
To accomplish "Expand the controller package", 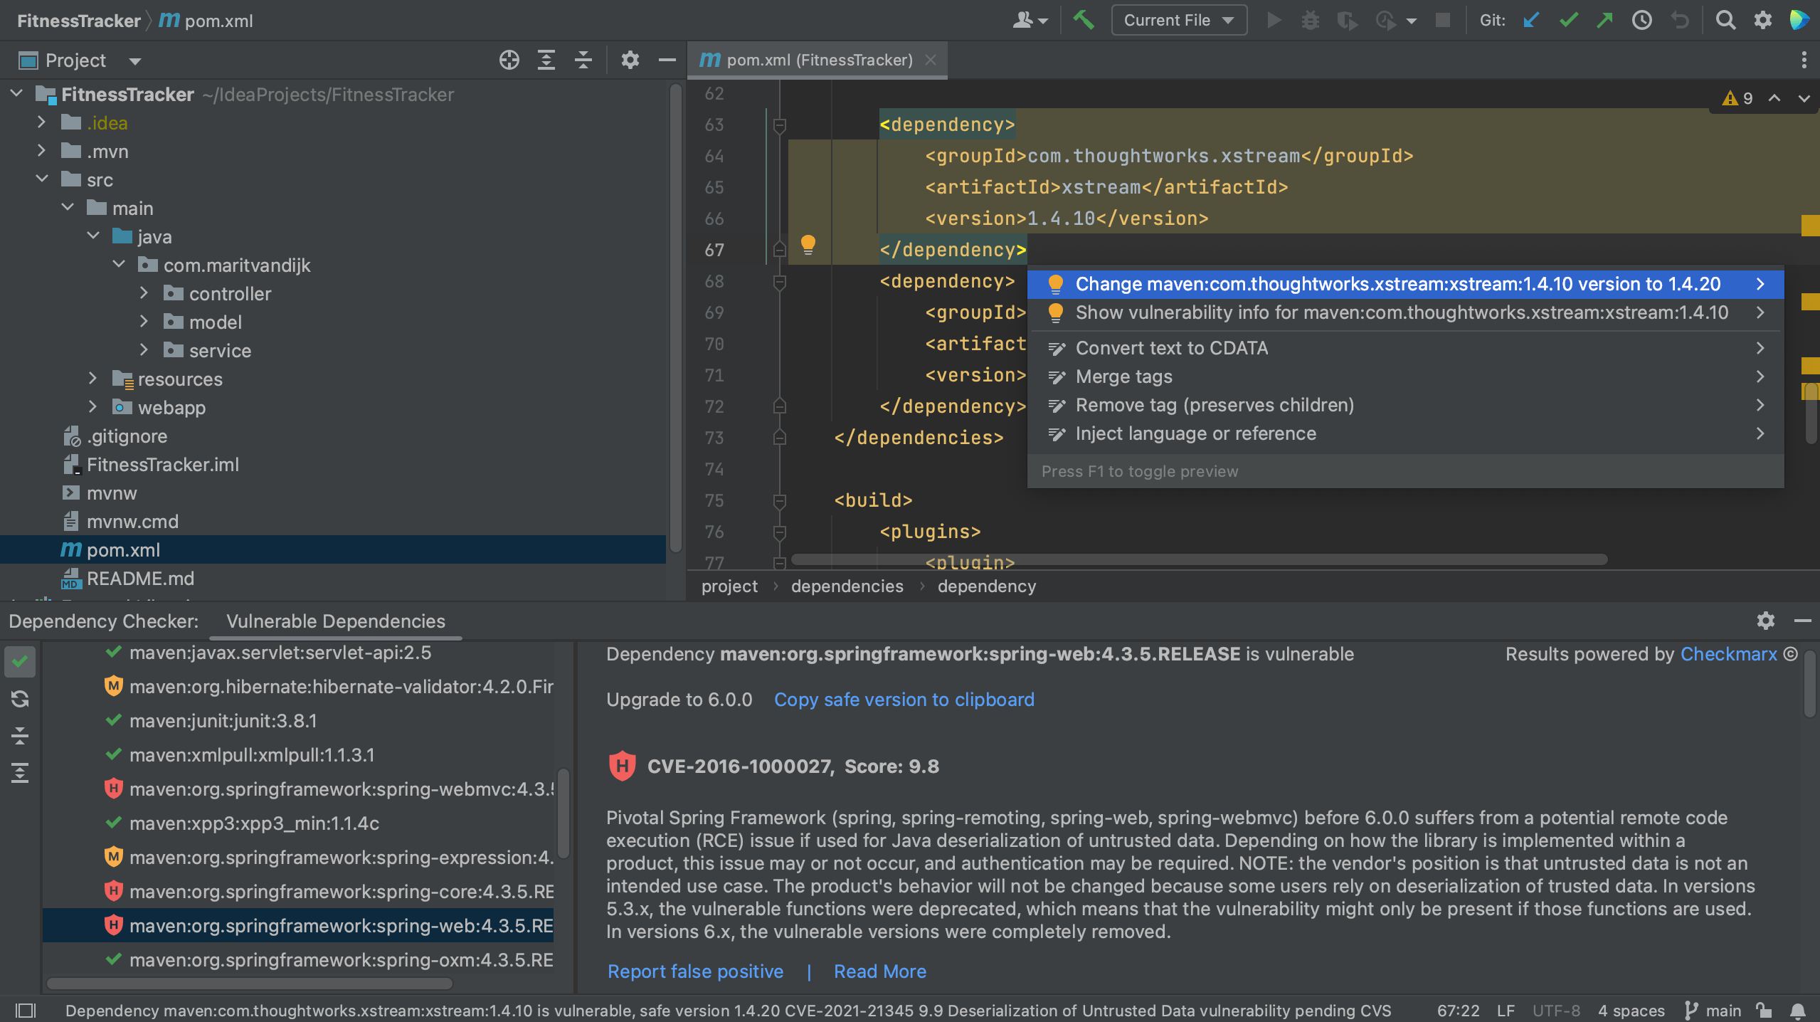I will 144,293.
